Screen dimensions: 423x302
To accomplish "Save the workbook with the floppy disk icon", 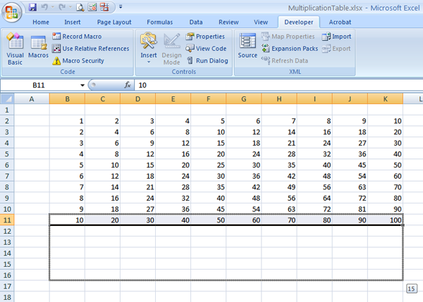I will 32,7.
